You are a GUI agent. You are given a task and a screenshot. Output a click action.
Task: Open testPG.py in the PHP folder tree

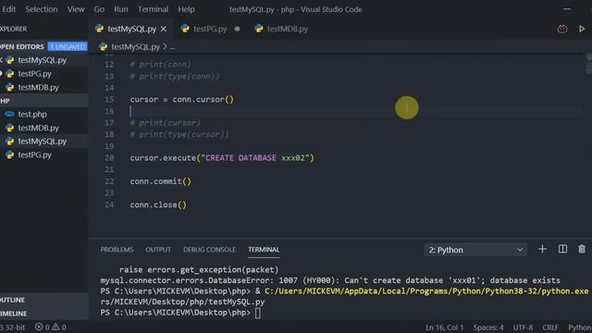[35, 154]
